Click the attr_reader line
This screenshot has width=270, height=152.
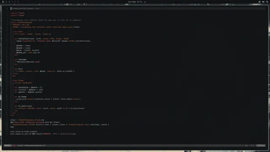pyautogui.click(x=32, y=34)
